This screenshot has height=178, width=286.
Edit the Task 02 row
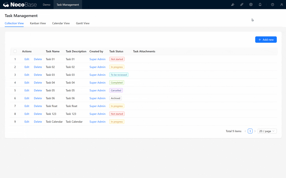pos(27,67)
